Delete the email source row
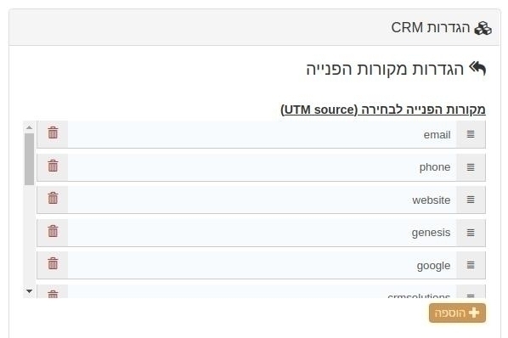 tap(53, 133)
